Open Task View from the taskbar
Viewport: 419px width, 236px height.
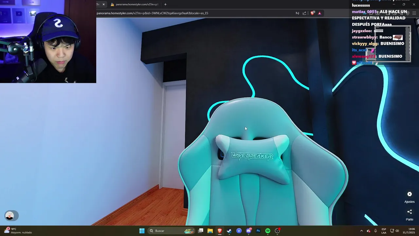(x=201, y=231)
